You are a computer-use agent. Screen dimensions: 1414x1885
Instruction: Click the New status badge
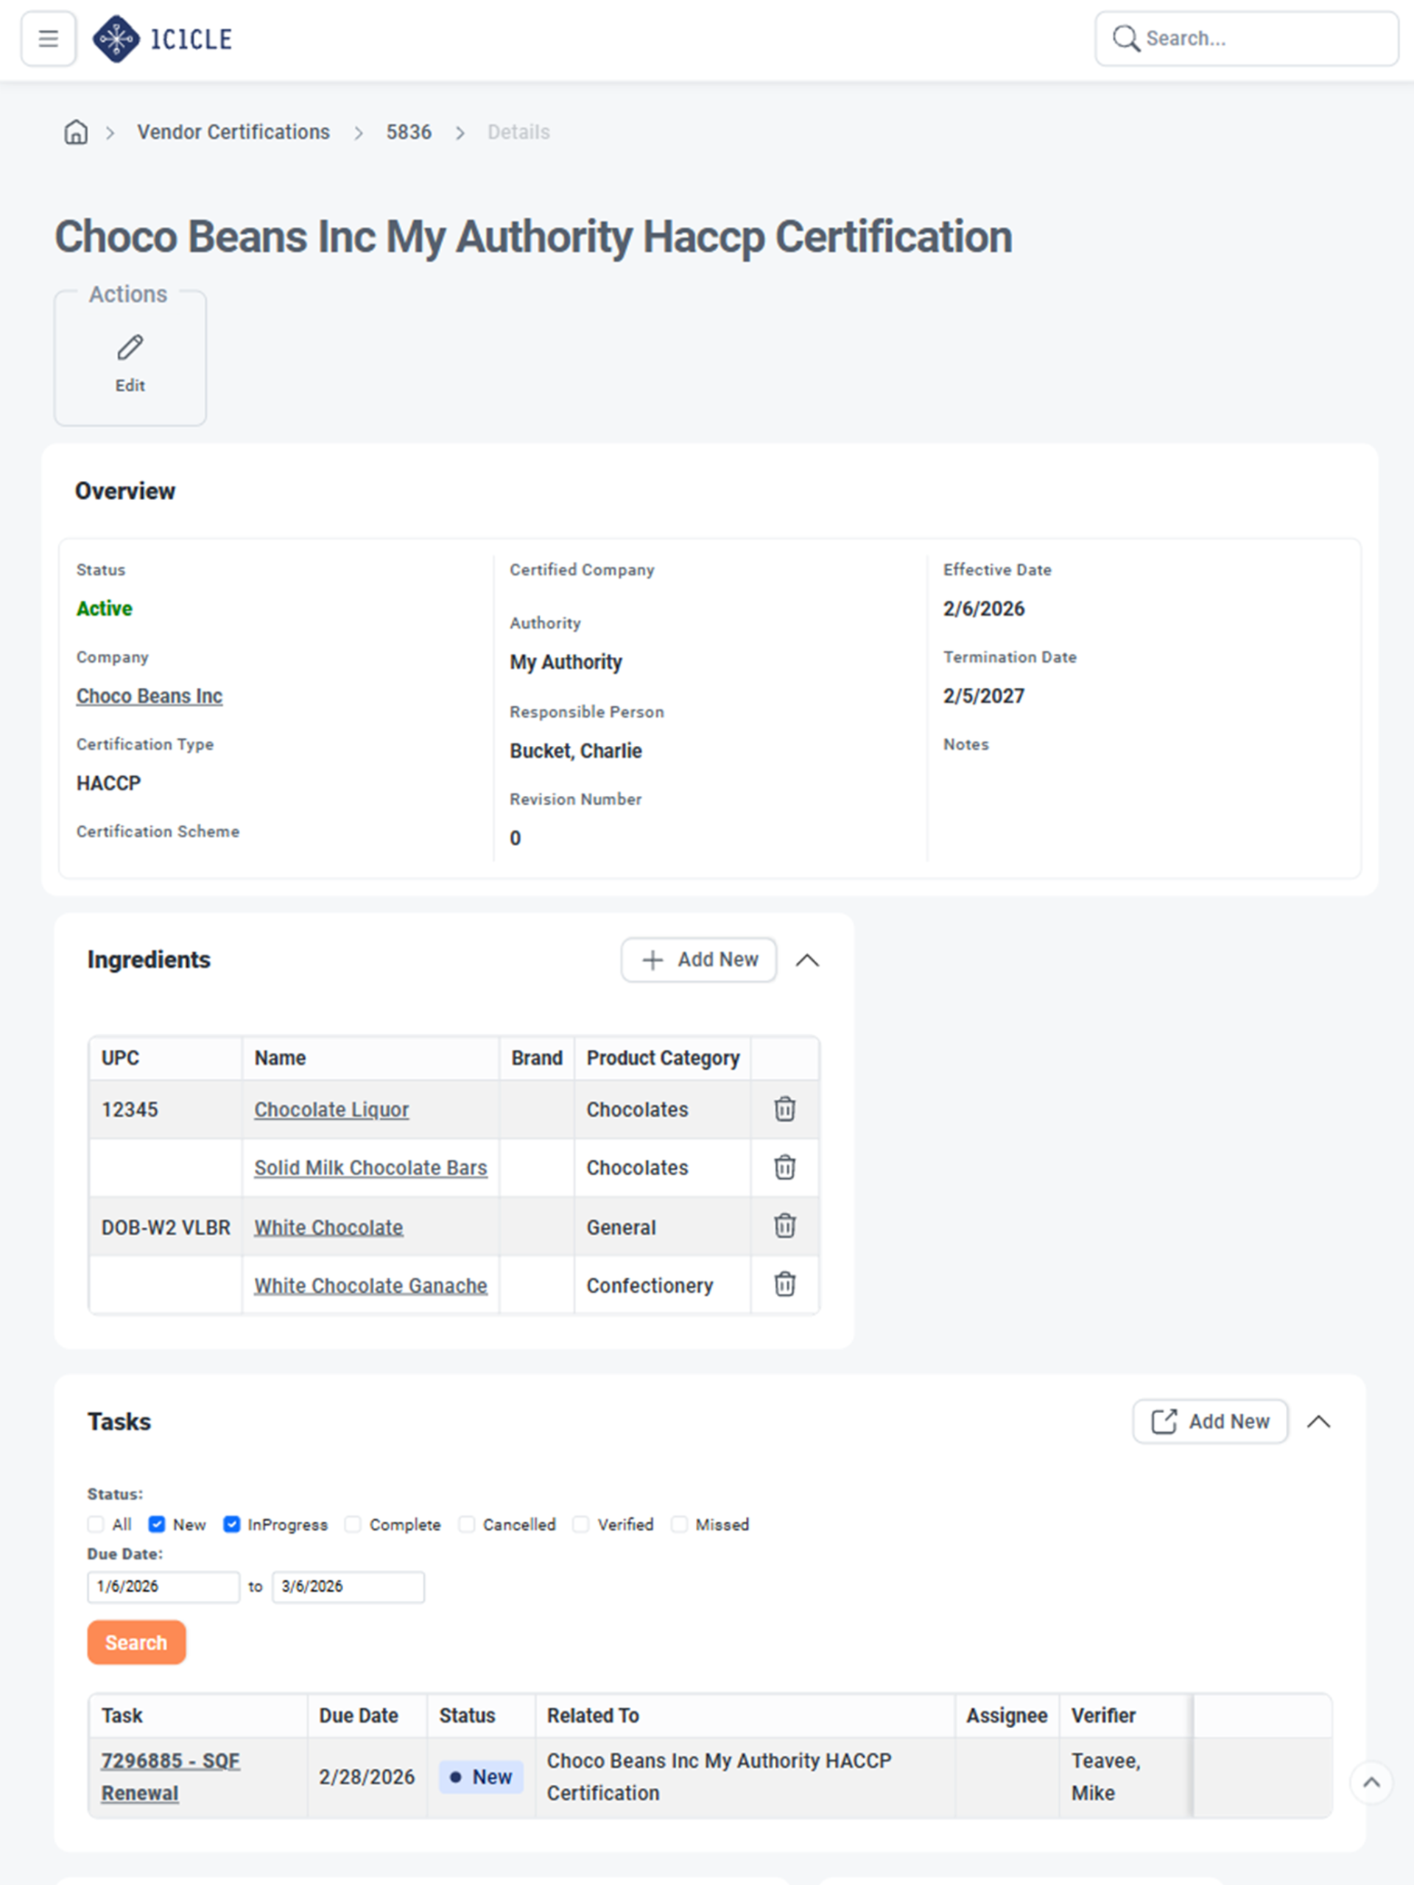[x=481, y=1777]
